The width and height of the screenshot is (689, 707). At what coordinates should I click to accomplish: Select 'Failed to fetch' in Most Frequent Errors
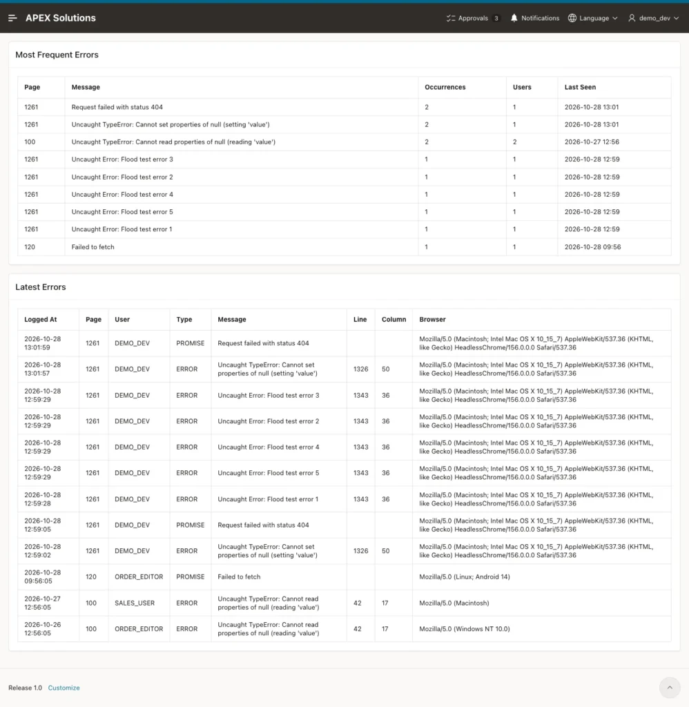tap(93, 246)
